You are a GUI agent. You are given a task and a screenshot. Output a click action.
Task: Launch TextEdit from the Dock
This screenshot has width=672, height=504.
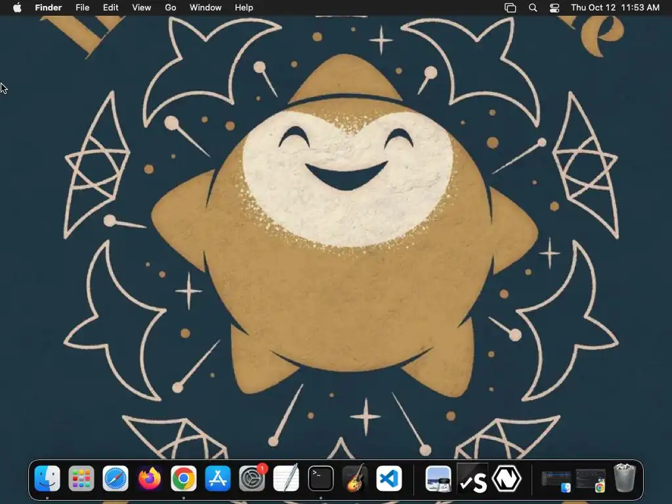coord(286,478)
